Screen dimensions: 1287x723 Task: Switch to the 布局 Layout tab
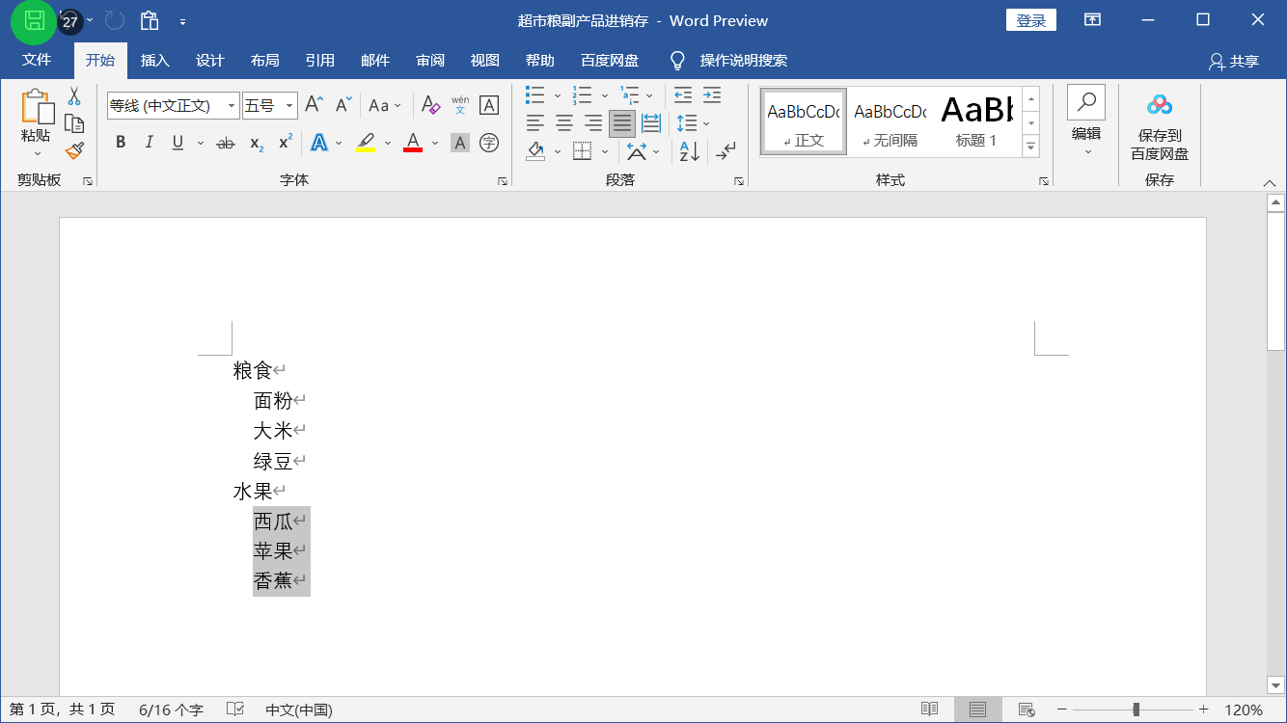[265, 60]
